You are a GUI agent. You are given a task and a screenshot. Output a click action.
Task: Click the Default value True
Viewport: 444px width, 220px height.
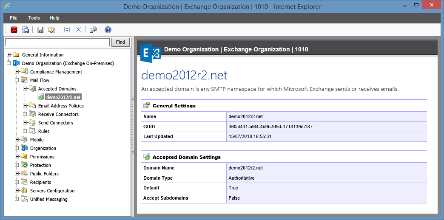[x=233, y=188]
